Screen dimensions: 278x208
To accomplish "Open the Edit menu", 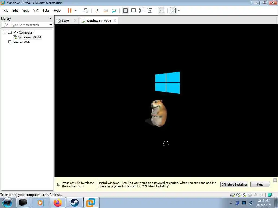I will coord(15,11).
